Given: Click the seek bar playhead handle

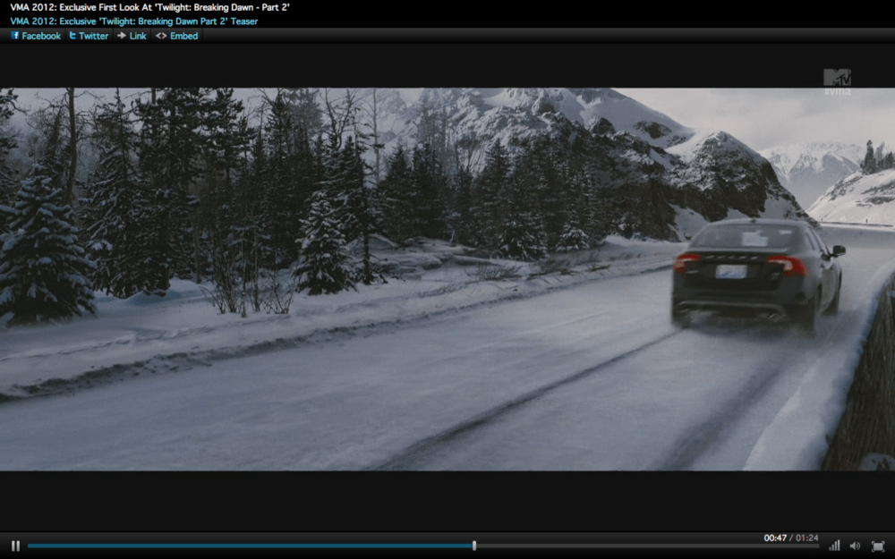Looking at the screenshot, I should pos(474,546).
